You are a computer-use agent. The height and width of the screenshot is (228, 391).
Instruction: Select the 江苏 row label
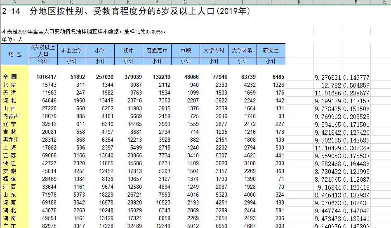tap(9, 156)
